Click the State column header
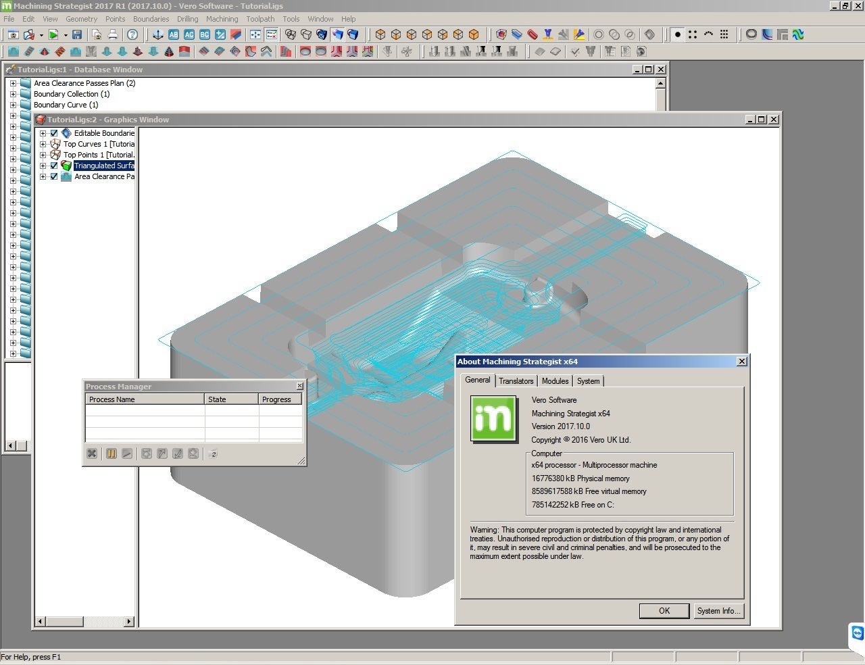The width and height of the screenshot is (865, 665). click(x=232, y=399)
